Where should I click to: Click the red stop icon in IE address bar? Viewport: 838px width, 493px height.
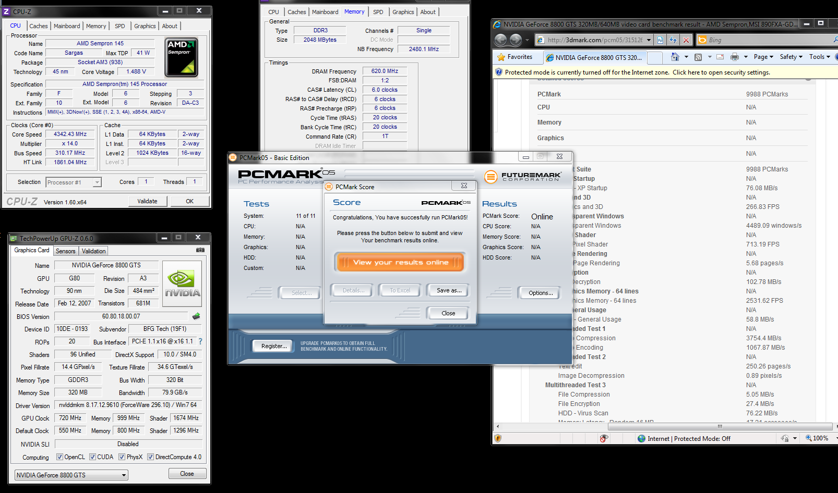click(686, 40)
